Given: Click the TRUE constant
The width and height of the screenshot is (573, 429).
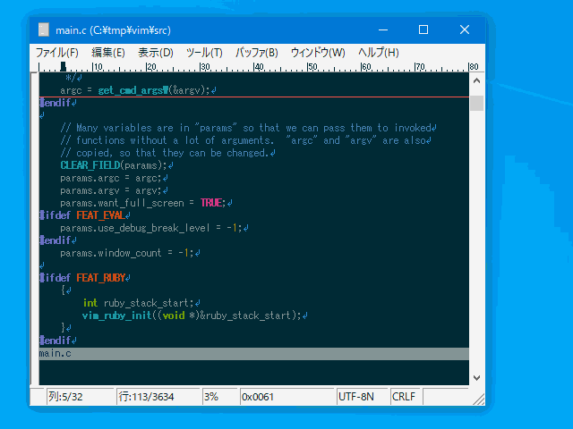Looking at the screenshot, I should [211, 203].
